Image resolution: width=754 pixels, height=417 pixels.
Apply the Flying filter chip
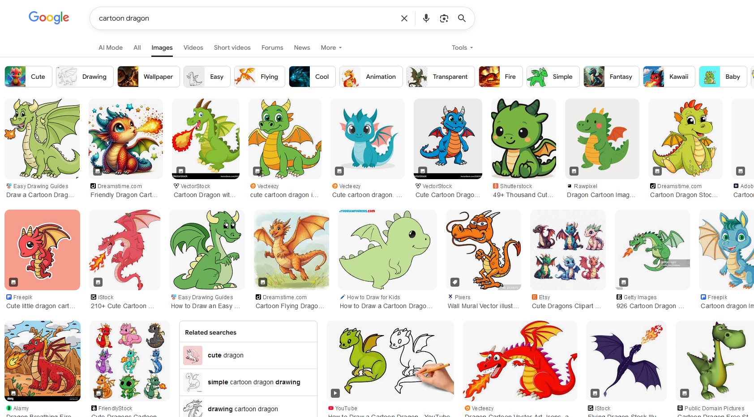(260, 77)
